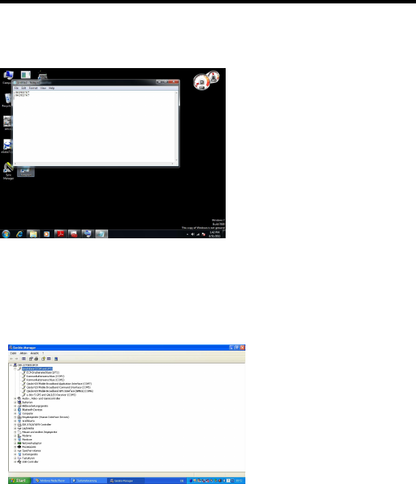Select Mobile Broadband Application Interface (COM7)
416x484 pixels.
[59, 384]
